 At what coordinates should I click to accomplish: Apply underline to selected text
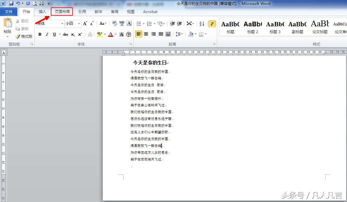pos(54,34)
